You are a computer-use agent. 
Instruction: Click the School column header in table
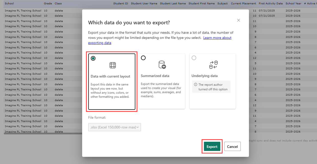tap(9, 4)
